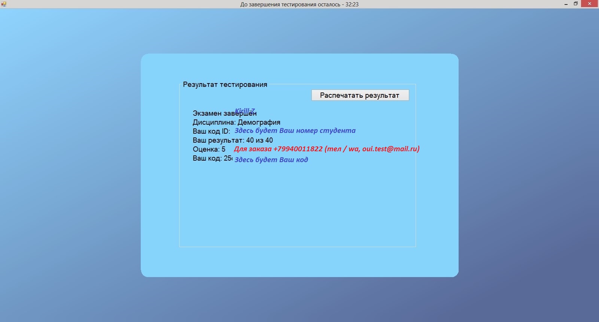Screen dimensions: 599x322
Task: Click "Ваш результат: 40 из 40" text
Action: click(232, 140)
